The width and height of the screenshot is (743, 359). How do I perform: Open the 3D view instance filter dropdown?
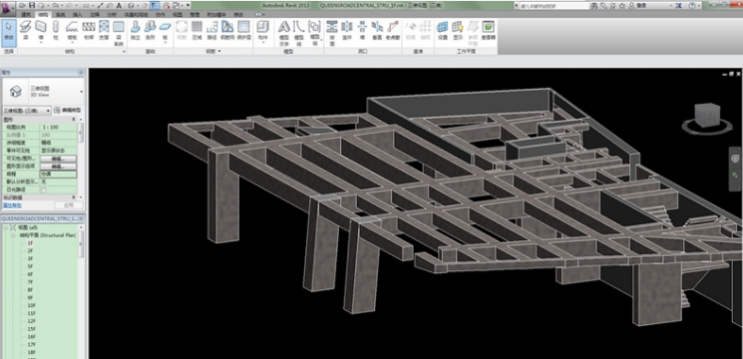(27, 111)
